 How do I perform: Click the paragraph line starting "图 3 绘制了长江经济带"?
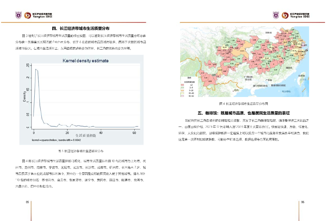84,36
